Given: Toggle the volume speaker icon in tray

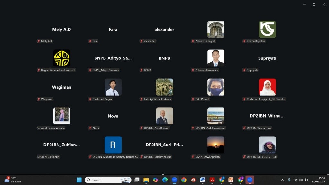Looking at the screenshot, I should [301, 180].
